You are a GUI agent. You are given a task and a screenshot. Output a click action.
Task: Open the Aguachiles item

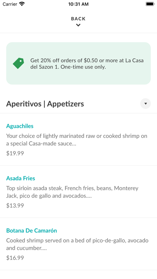(x=78, y=139)
